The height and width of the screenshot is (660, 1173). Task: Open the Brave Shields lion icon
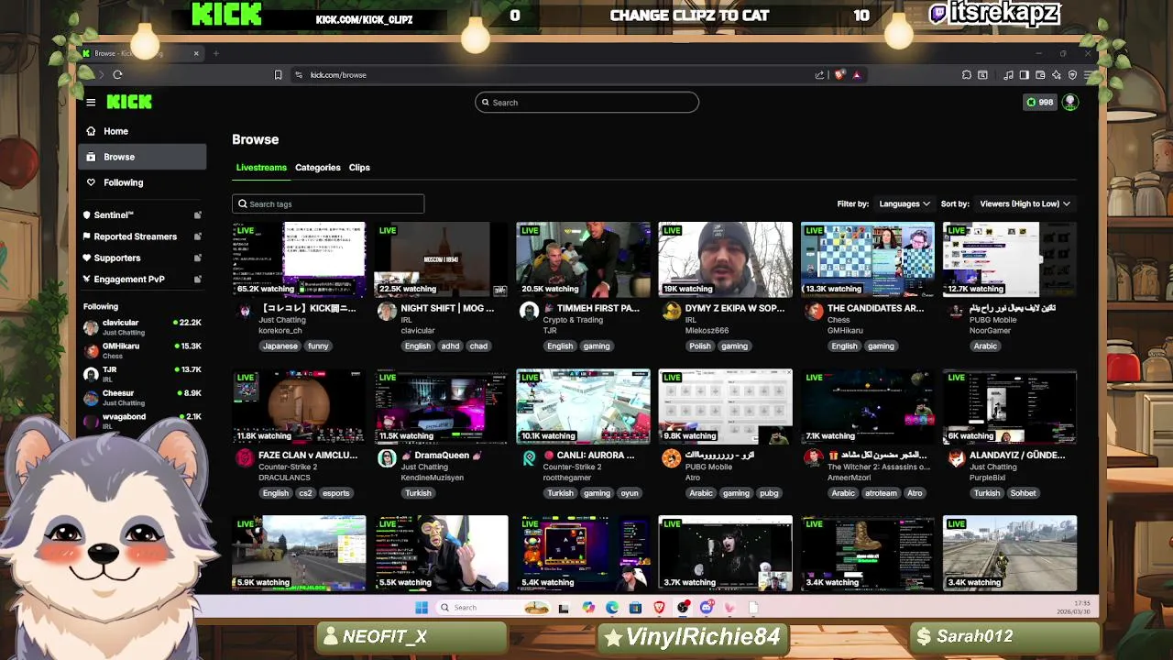coord(839,75)
